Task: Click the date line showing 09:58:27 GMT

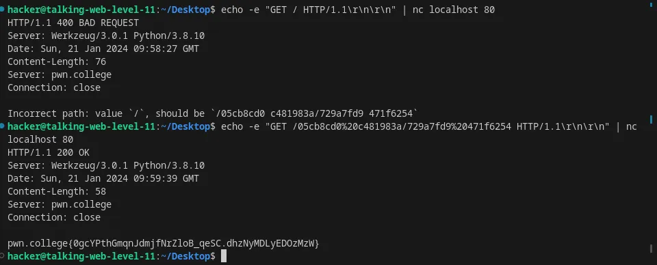Action: pyautogui.click(x=103, y=48)
